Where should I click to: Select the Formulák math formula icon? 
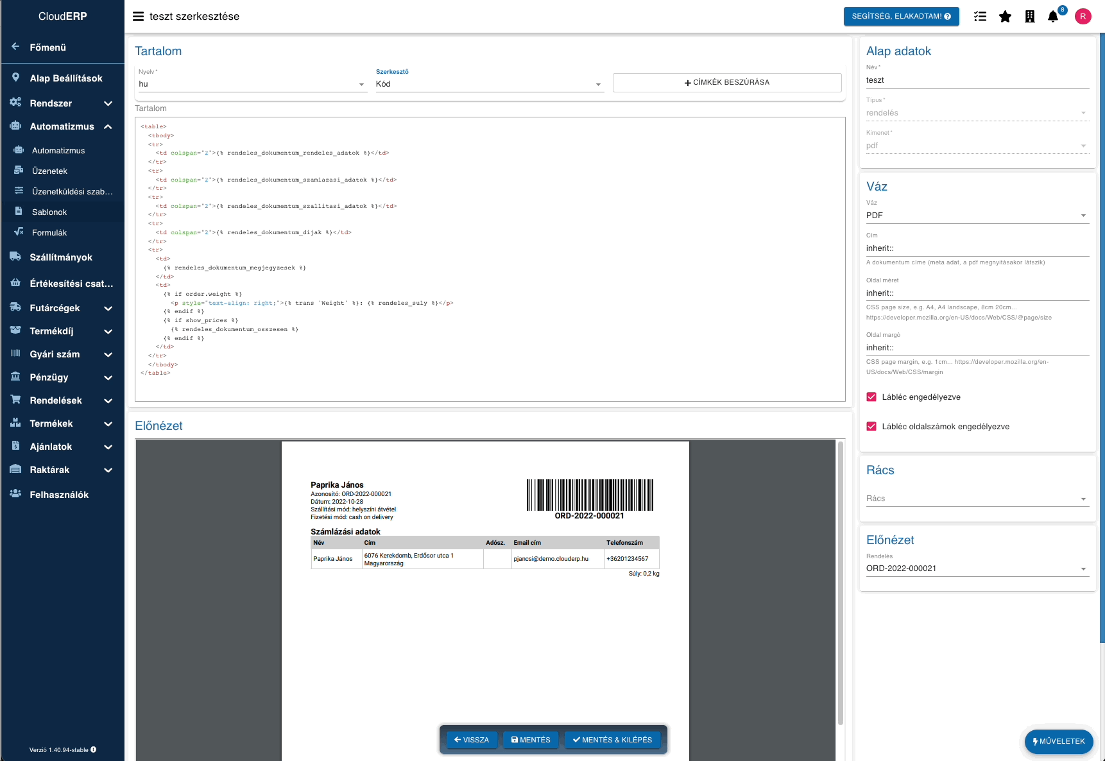(x=19, y=232)
